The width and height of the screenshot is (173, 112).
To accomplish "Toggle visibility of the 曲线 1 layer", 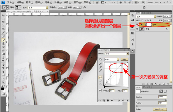I will point(137,24).
